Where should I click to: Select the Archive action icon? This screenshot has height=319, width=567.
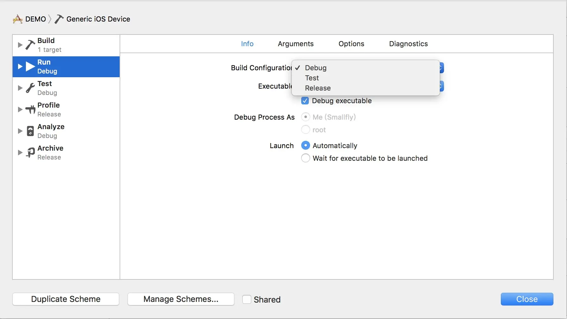(30, 153)
